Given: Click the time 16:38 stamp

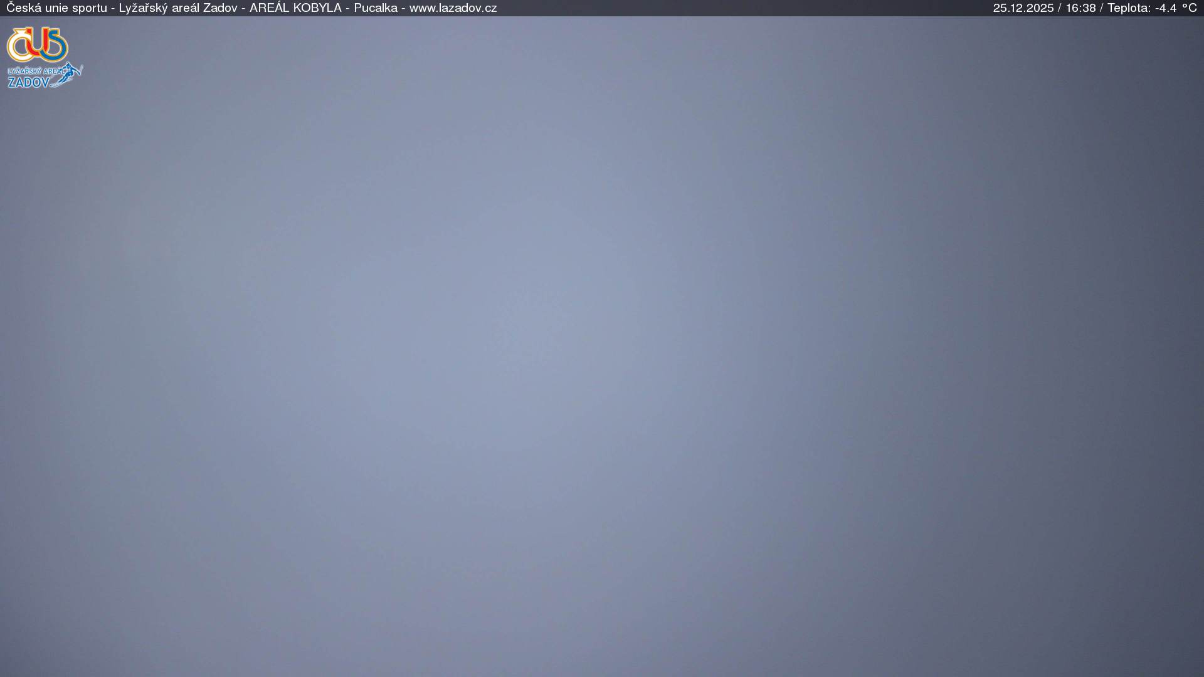Looking at the screenshot, I should [1080, 8].
